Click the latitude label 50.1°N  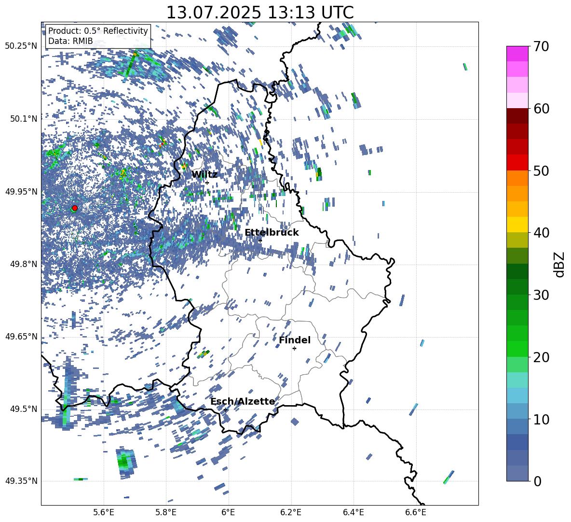coord(23,119)
